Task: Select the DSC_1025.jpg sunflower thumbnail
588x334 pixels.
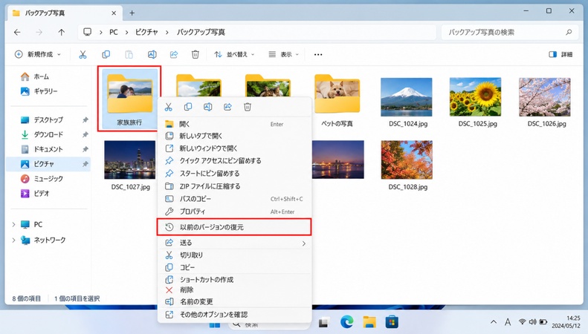Action: pos(476,97)
